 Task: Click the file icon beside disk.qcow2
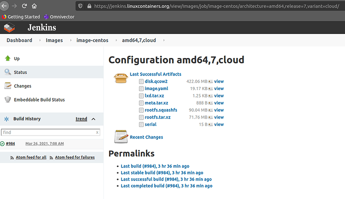(x=141, y=81)
